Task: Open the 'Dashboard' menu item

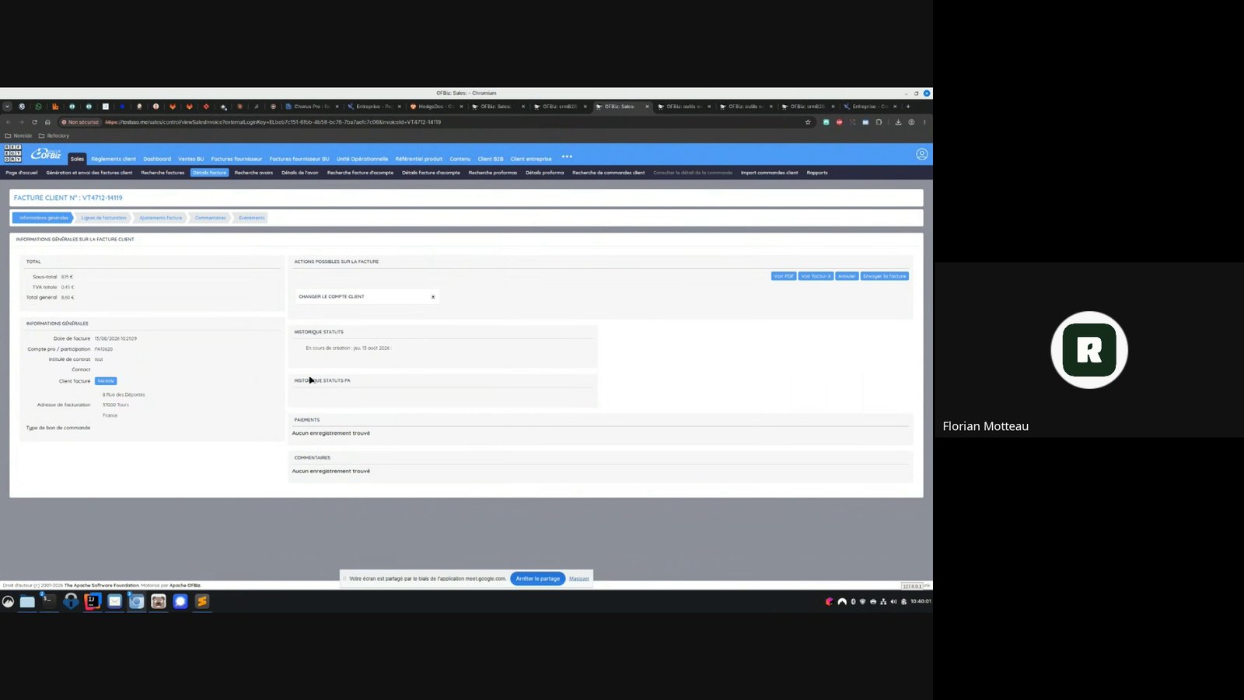Action: [x=157, y=159]
